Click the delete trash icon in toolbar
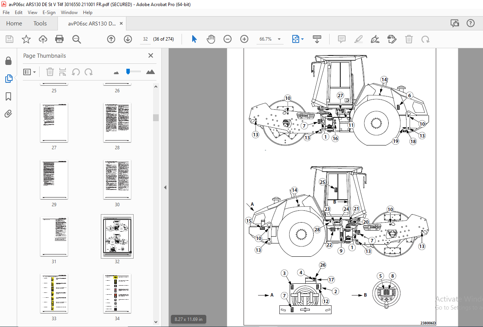Viewport: 483px width, 327px height. click(x=409, y=39)
